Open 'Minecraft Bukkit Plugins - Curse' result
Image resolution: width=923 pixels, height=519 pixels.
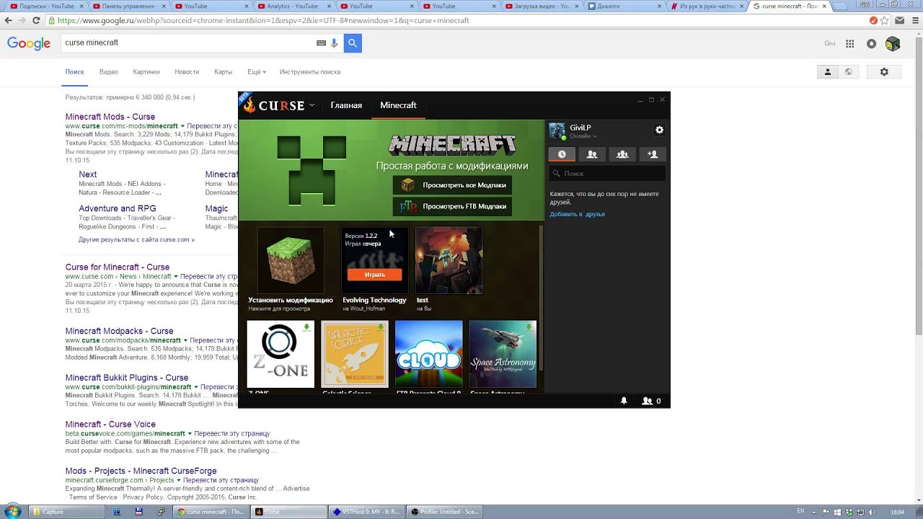click(x=127, y=378)
